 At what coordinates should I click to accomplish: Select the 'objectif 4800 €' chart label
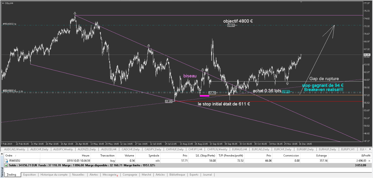pos(238,21)
